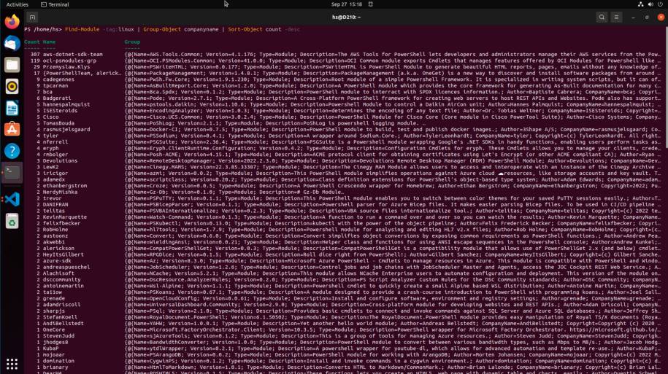
Task: Click the StevenJudd name
Action: [58, 335]
